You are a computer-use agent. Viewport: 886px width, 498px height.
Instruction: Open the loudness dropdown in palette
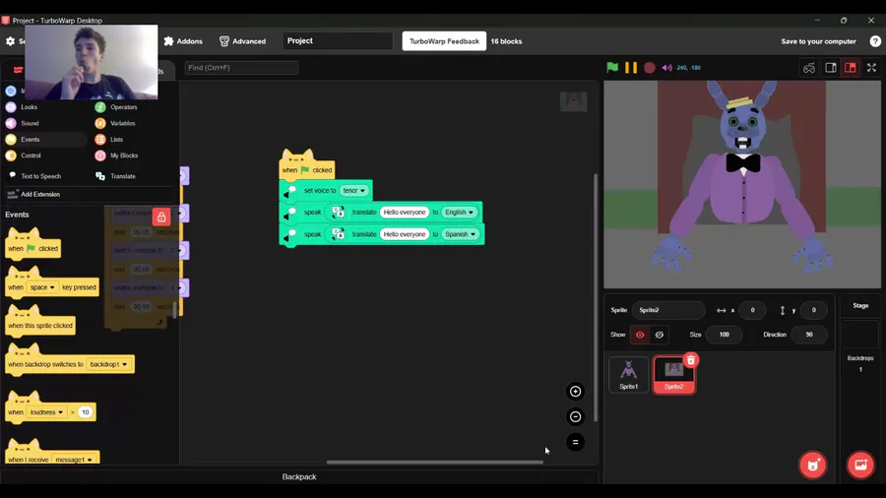(46, 412)
